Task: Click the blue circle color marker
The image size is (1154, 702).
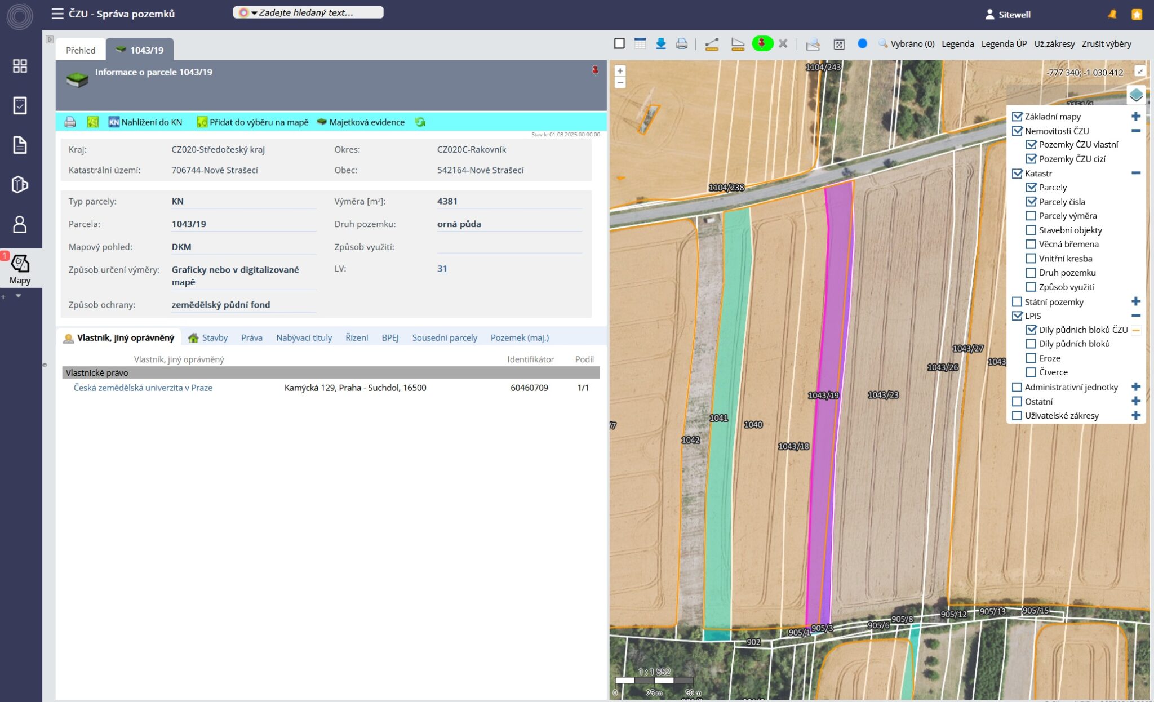Action: (x=862, y=43)
